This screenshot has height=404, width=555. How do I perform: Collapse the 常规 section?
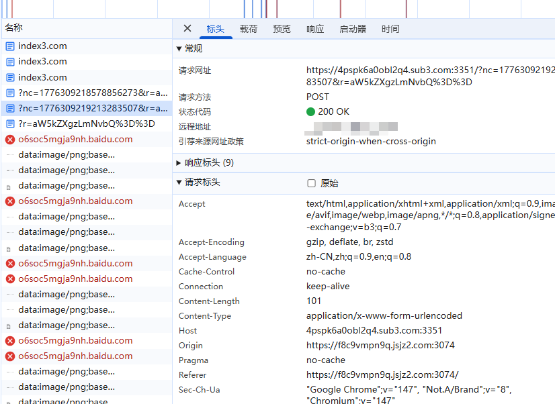[x=179, y=49]
